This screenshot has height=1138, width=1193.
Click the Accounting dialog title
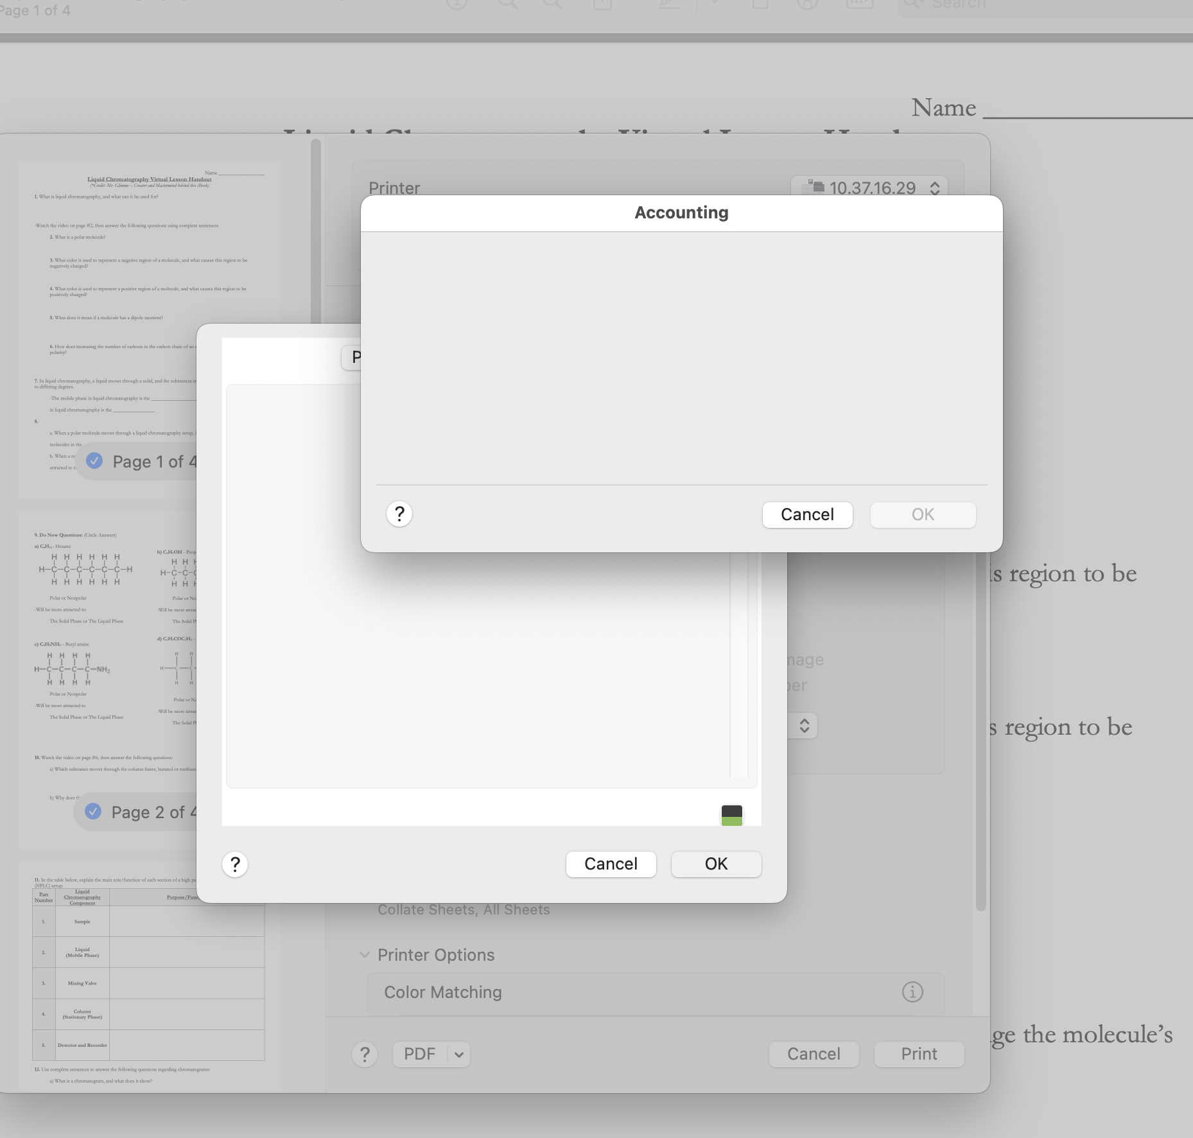[x=681, y=213]
